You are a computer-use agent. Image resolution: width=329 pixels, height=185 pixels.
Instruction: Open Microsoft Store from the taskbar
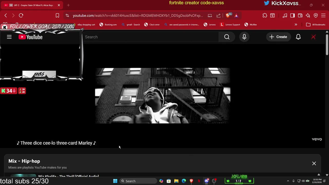click(x=169, y=181)
